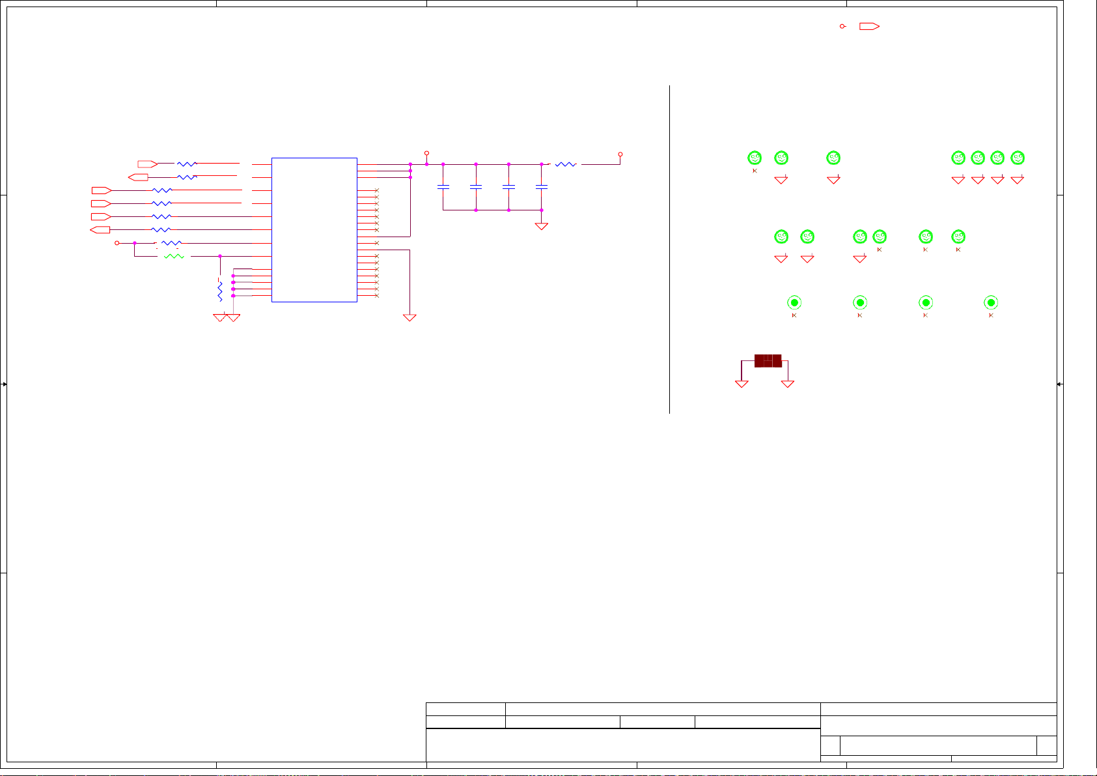Select the small circle terminal beside top-right port
1097x776 pixels.
pos(842,27)
